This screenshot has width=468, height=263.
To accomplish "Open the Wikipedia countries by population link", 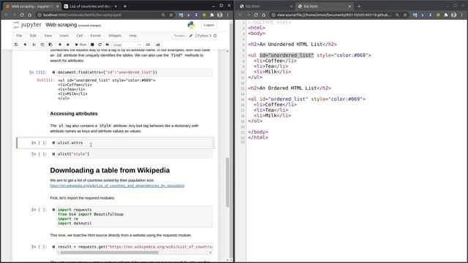I will [x=117, y=186].
